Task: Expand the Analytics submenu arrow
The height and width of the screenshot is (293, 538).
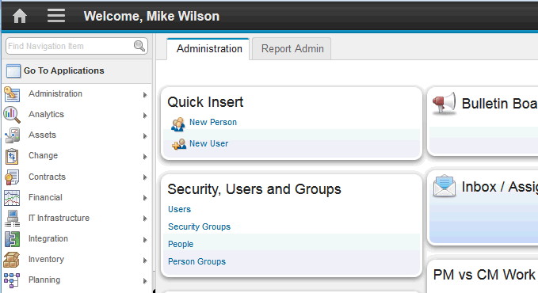Action: [x=145, y=116]
